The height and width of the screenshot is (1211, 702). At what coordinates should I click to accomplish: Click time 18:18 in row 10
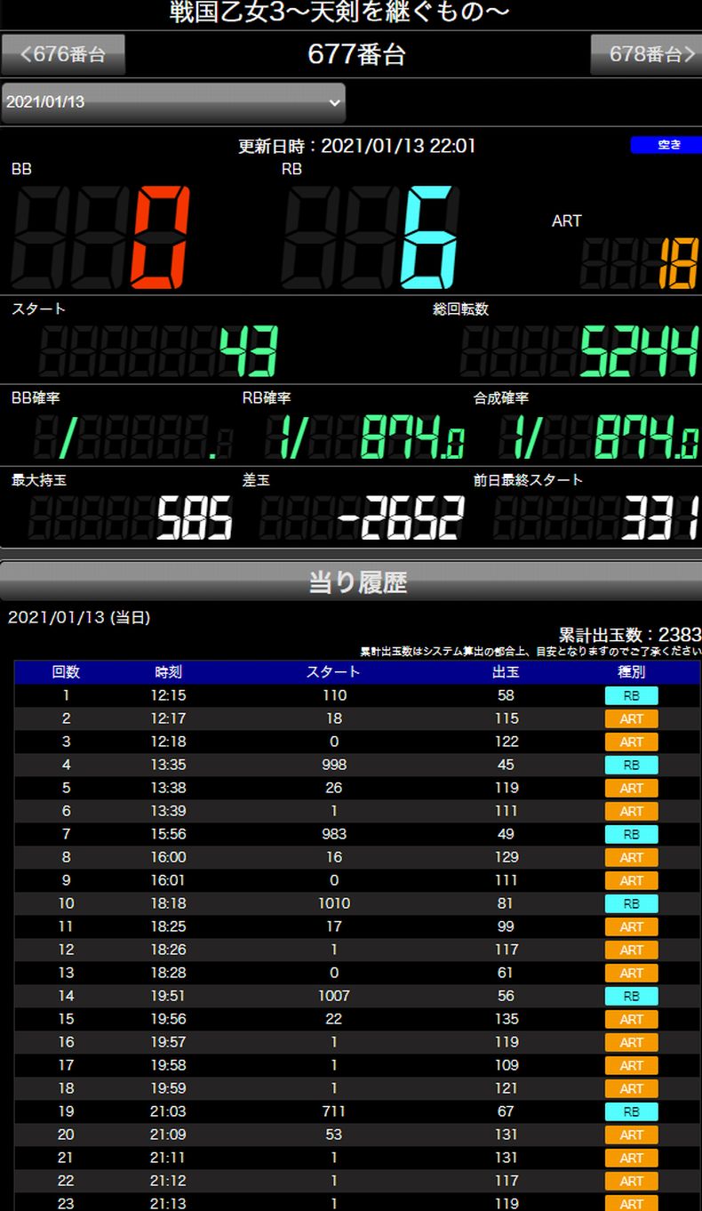(x=169, y=903)
